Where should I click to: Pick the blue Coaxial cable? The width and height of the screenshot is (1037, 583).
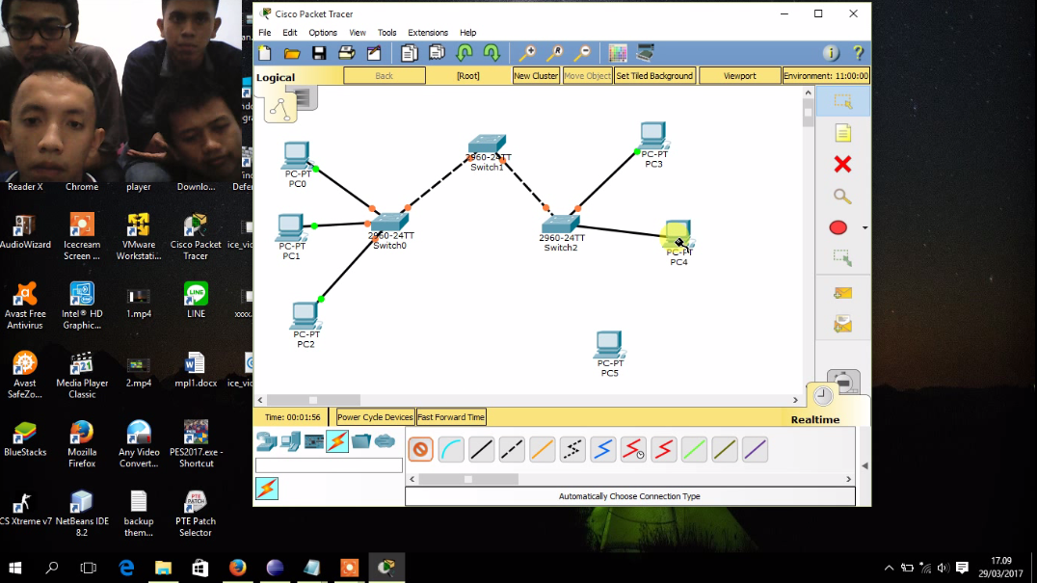click(x=603, y=449)
